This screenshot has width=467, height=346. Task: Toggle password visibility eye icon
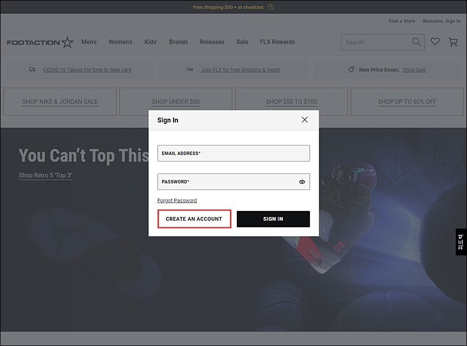[302, 182]
